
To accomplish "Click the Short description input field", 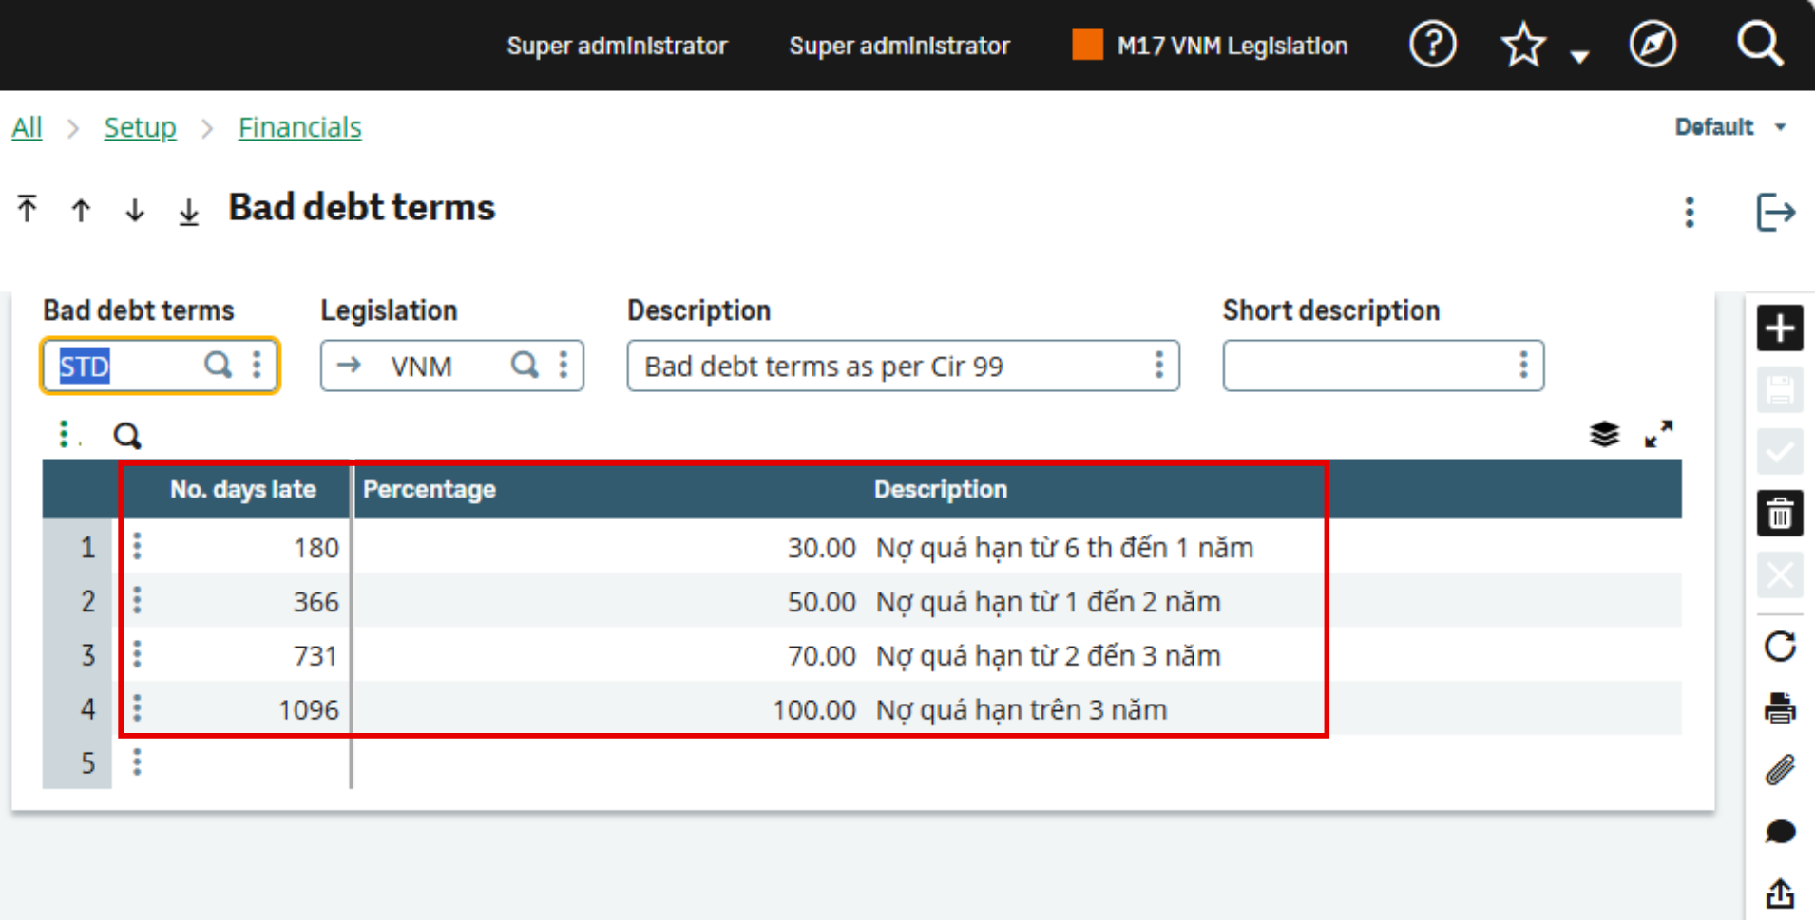I will tap(1368, 366).
